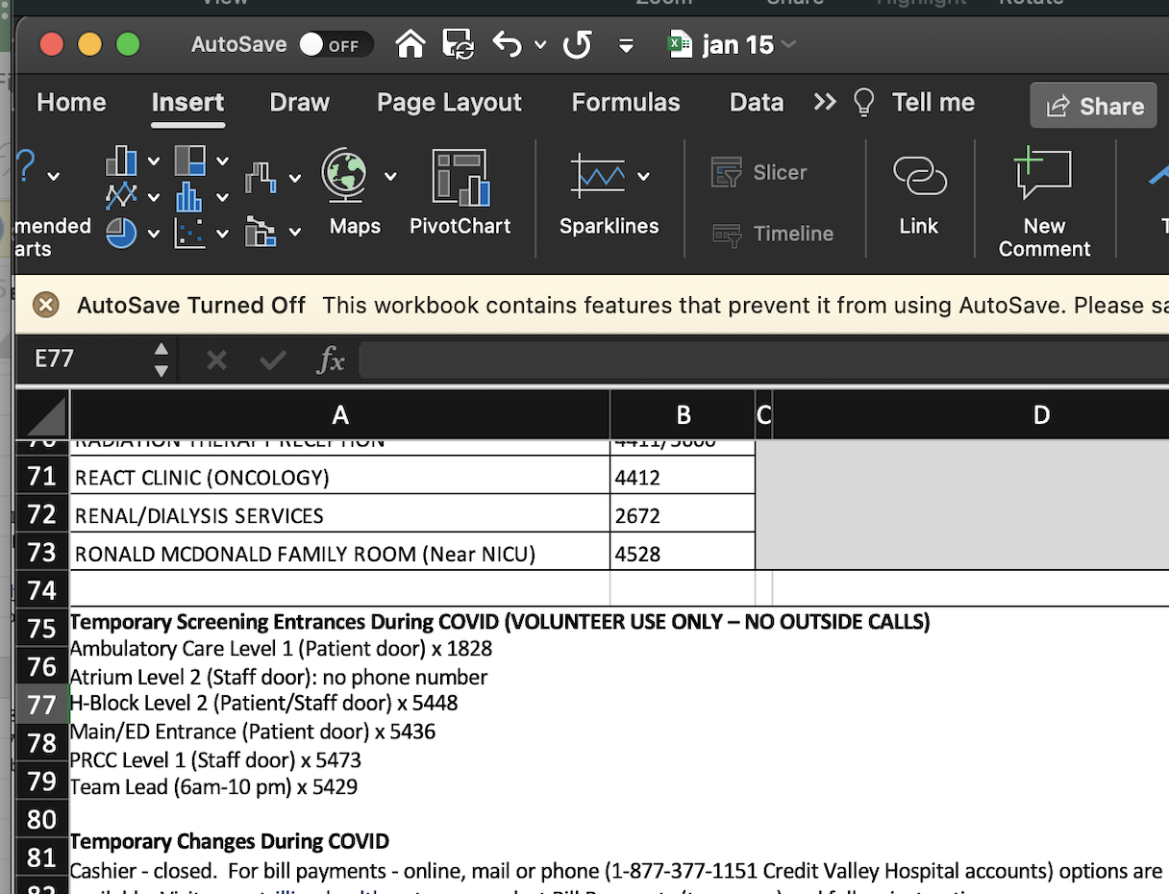Open the Draw ribbon tab
Screen dimensions: 1169x894
(299, 103)
